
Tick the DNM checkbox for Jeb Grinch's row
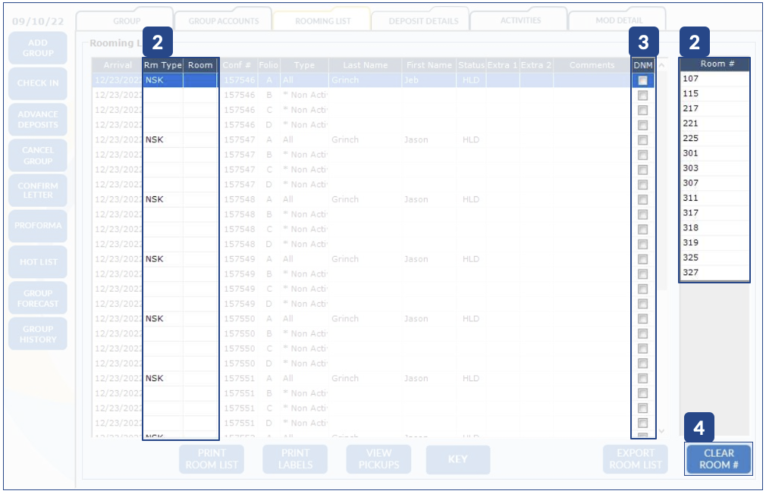(642, 80)
